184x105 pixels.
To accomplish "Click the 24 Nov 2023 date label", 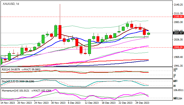I will pos(42,103).
